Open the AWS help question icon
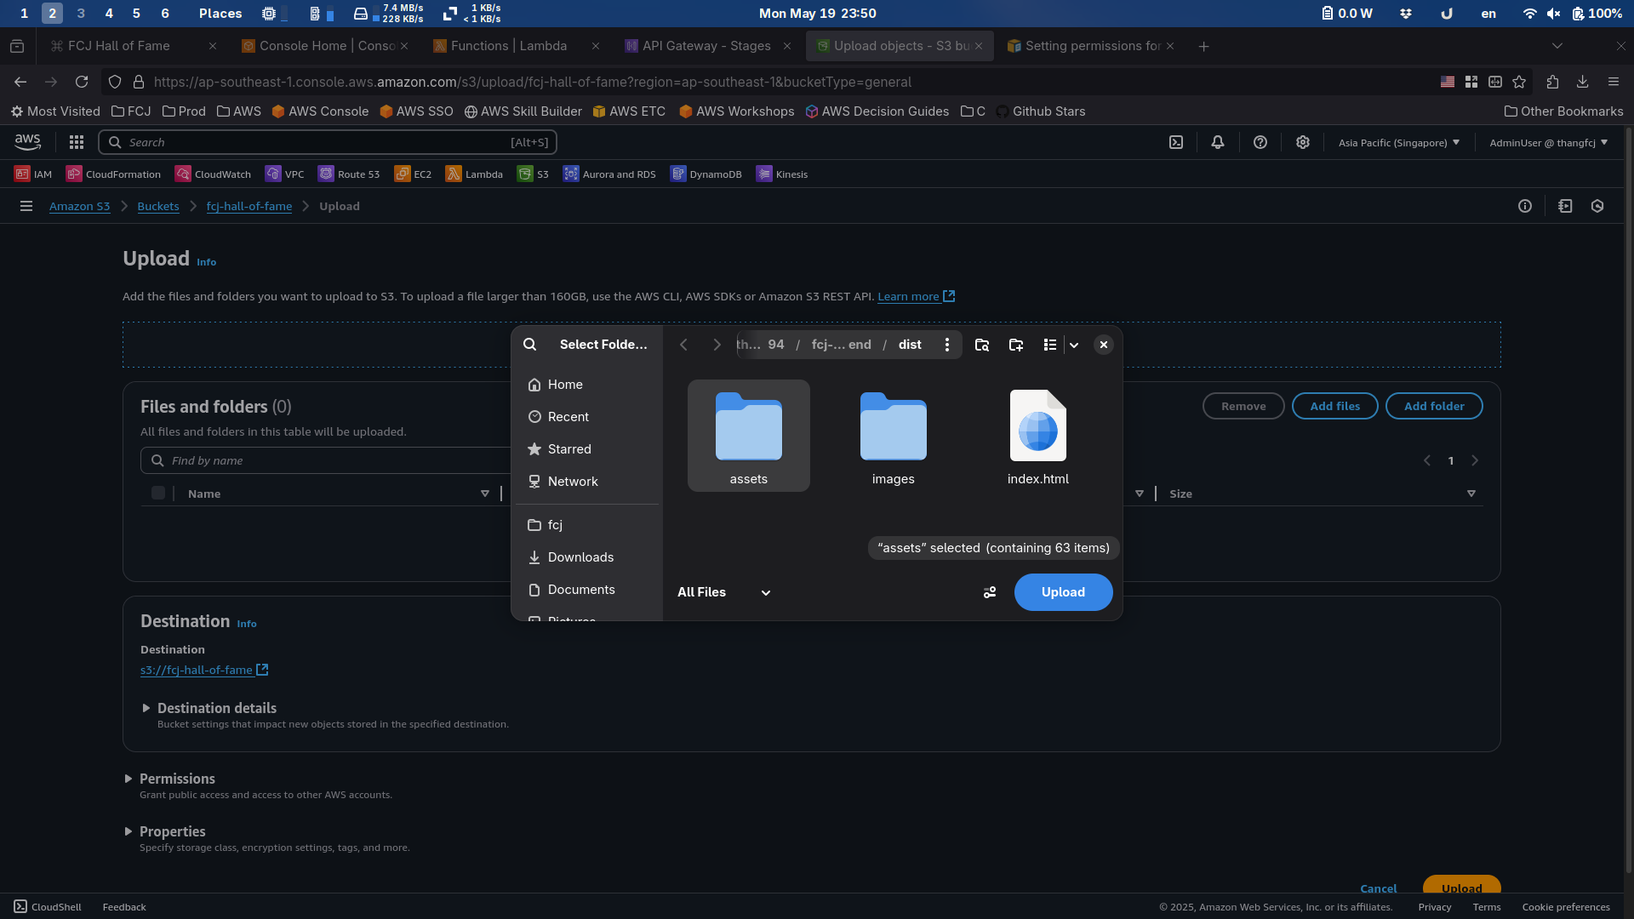The width and height of the screenshot is (1634, 919). pyautogui.click(x=1260, y=142)
